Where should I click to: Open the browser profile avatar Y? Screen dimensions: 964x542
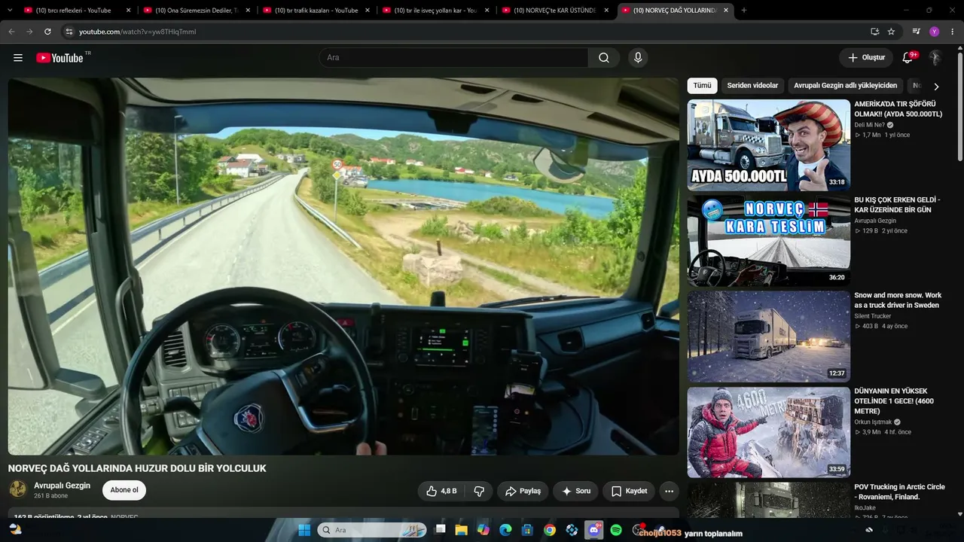click(x=934, y=32)
